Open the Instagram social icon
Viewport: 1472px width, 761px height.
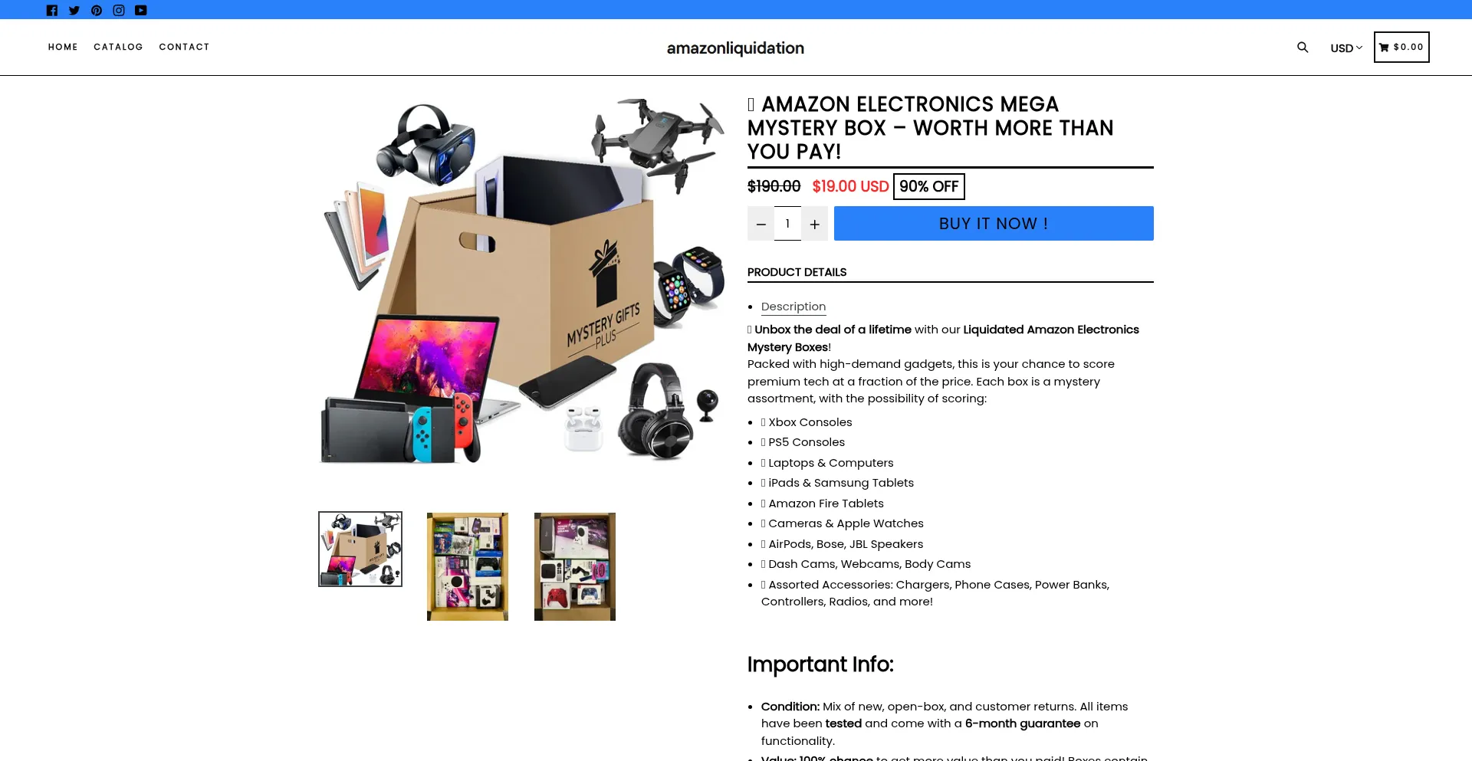point(119,10)
